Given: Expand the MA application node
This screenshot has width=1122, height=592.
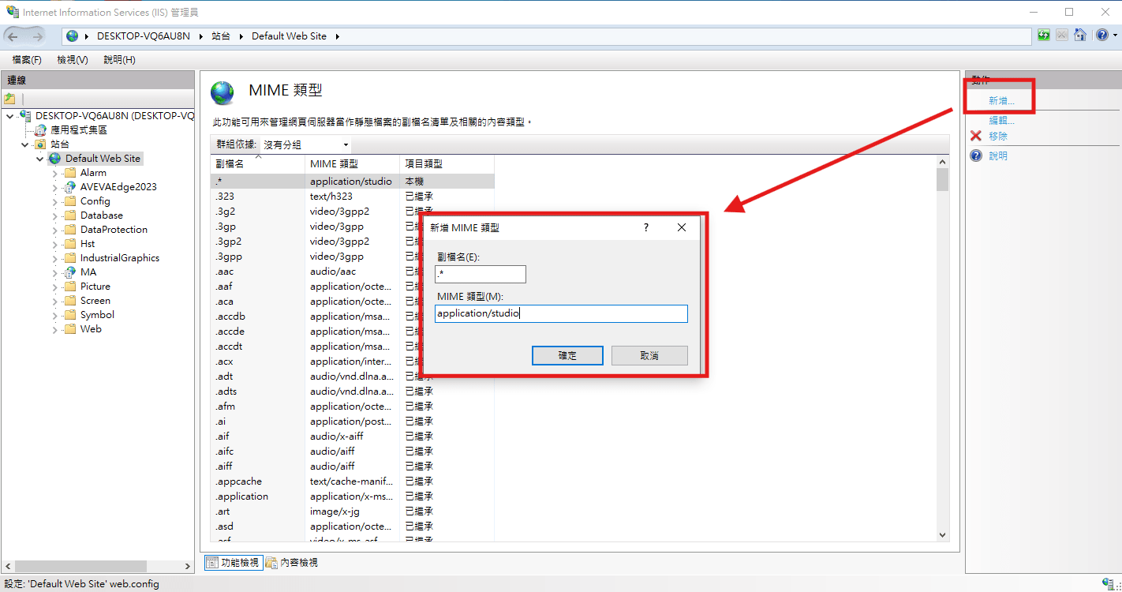Looking at the screenshot, I should [54, 272].
